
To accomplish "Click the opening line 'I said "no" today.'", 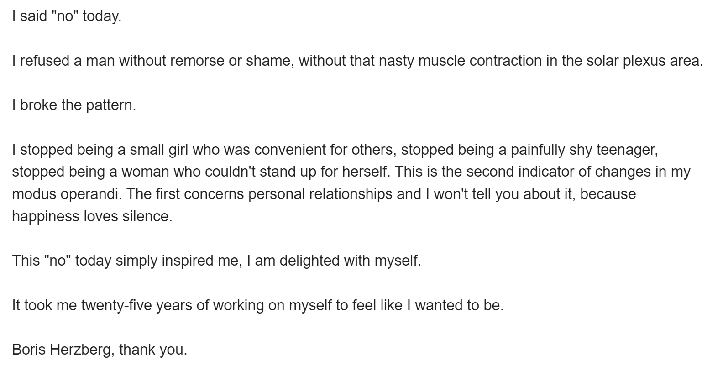I will (x=67, y=16).
